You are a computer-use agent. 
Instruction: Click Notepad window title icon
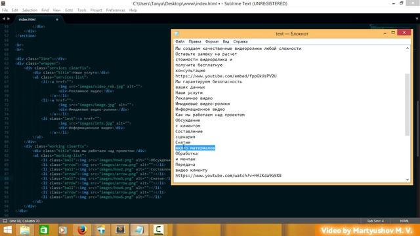177,33
